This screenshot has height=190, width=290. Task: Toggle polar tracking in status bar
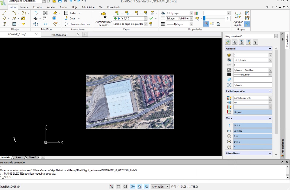coord(133,187)
